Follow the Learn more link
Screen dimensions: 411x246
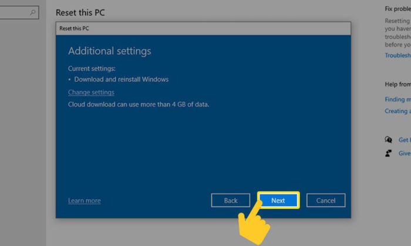[84, 201]
